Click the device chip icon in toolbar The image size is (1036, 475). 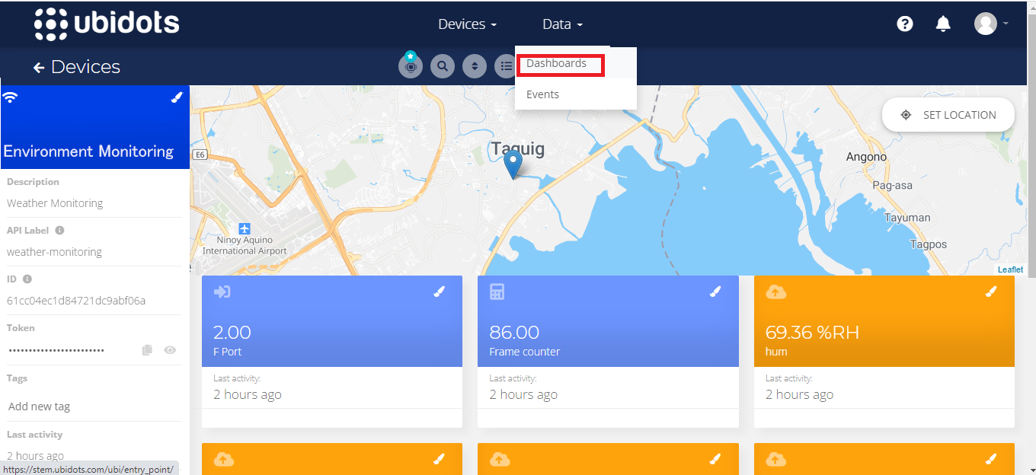[x=411, y=67]
